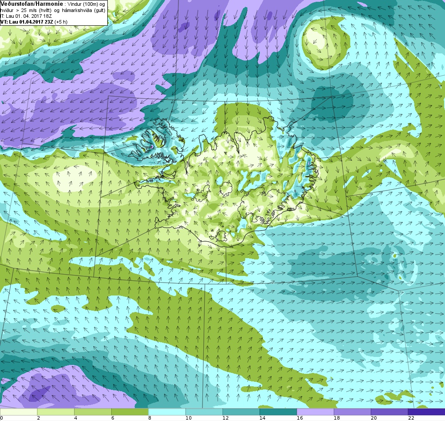Pick the light teal 10–12 m/s legend swatch
Screen dimensions: 445x421
tap(204, 412)
